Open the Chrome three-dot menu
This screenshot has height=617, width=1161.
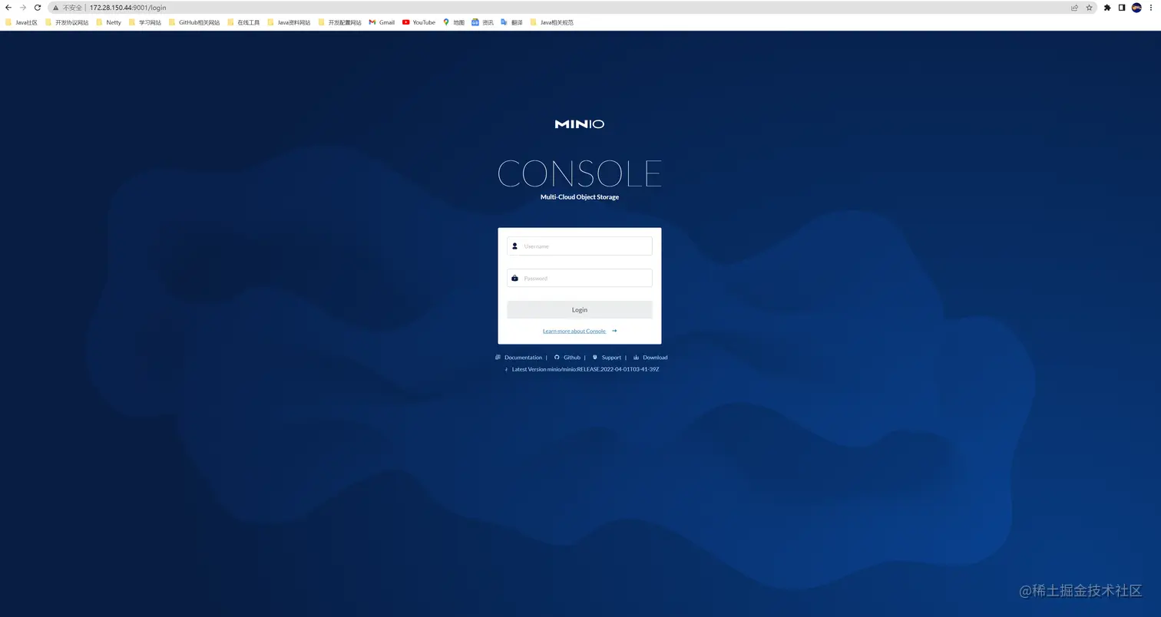[1151, 8]
